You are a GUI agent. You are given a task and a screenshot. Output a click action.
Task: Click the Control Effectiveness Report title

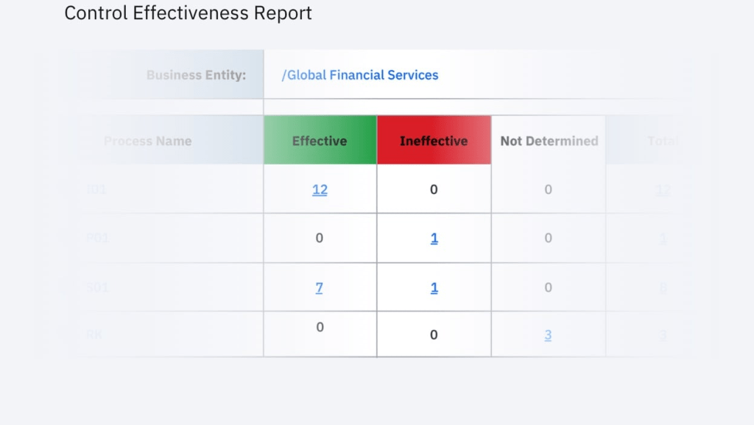188,13
